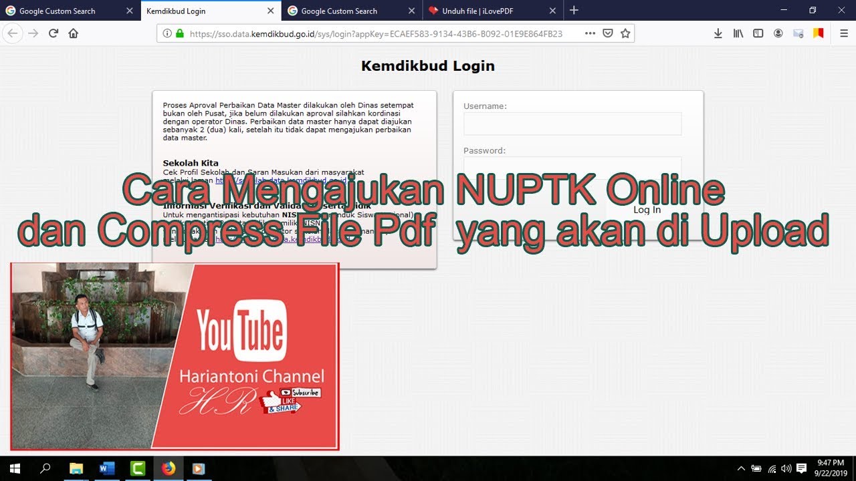Image resolution: width=856 pixels, height=481 pixels.
Task: Open Windows taskbar search
Action: coord(45,468)
